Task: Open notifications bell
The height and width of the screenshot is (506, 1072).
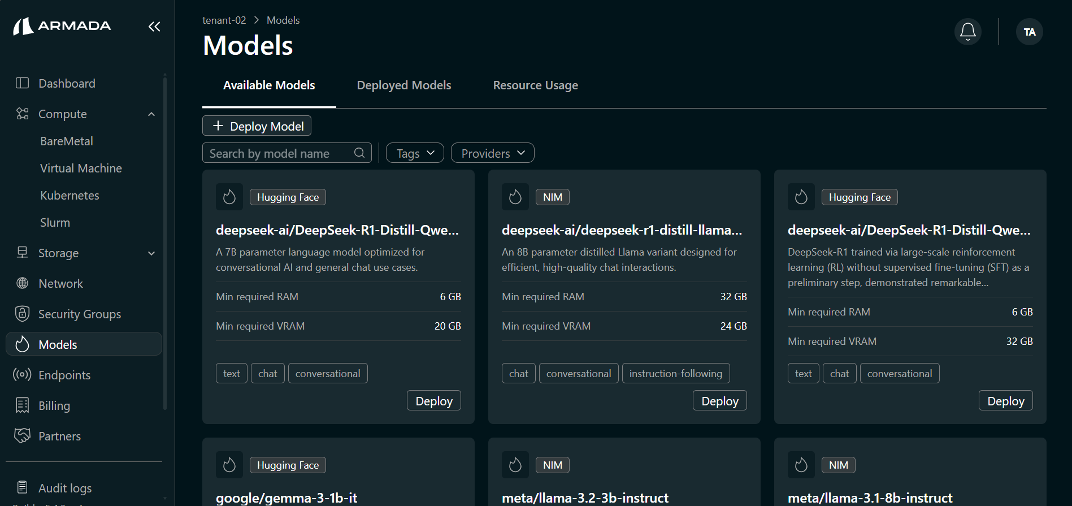Action: [968, 32]
